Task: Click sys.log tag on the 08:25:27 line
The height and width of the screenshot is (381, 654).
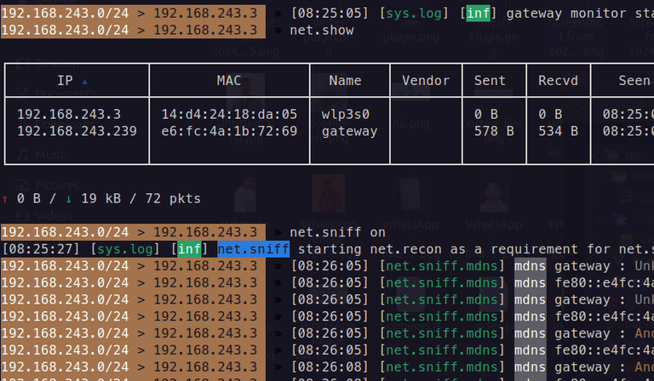Action: 125,249
